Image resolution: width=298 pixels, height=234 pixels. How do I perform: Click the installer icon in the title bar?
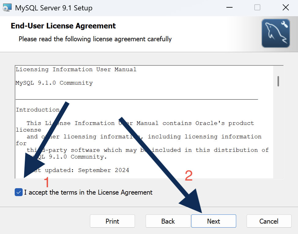[7, 8]
